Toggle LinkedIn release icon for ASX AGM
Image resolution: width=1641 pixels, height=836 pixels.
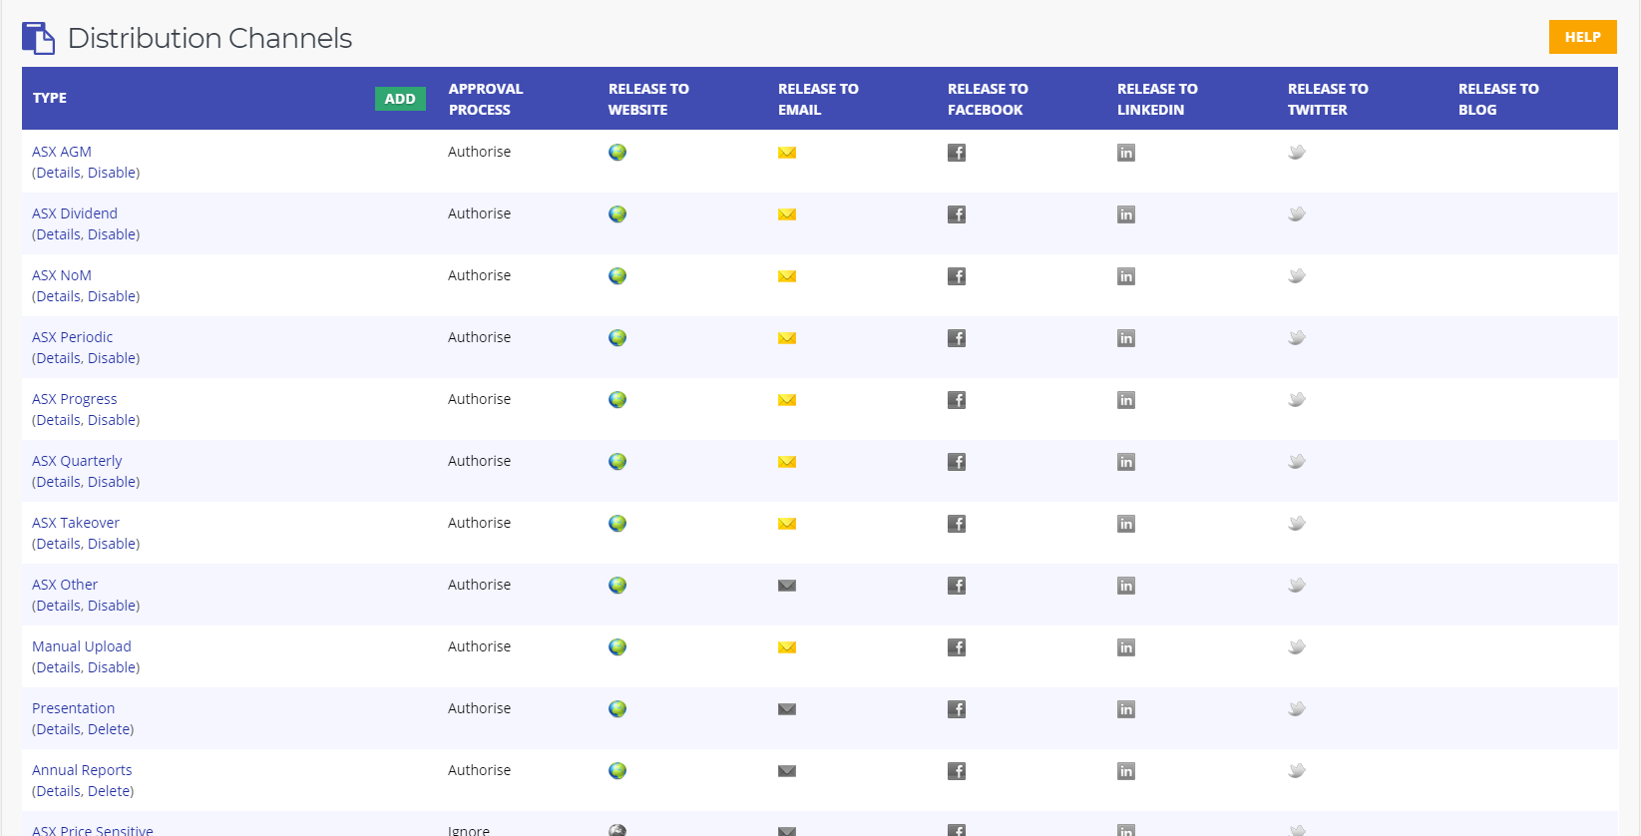(x=1126, y=153)
